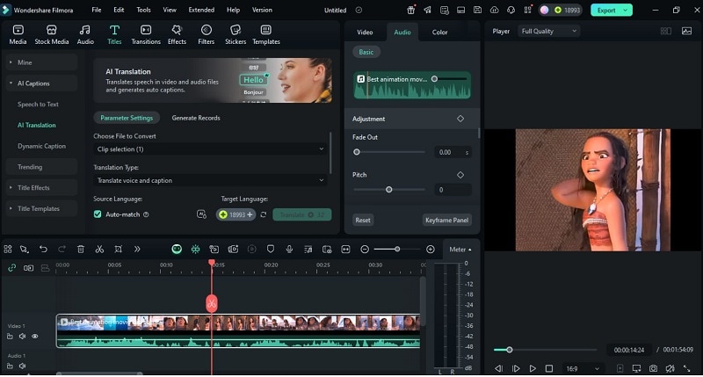Image resolution: width=703 pixels, height=377 pixels.
Task: Click the save project icon in title bar
Action: point(477,10)
